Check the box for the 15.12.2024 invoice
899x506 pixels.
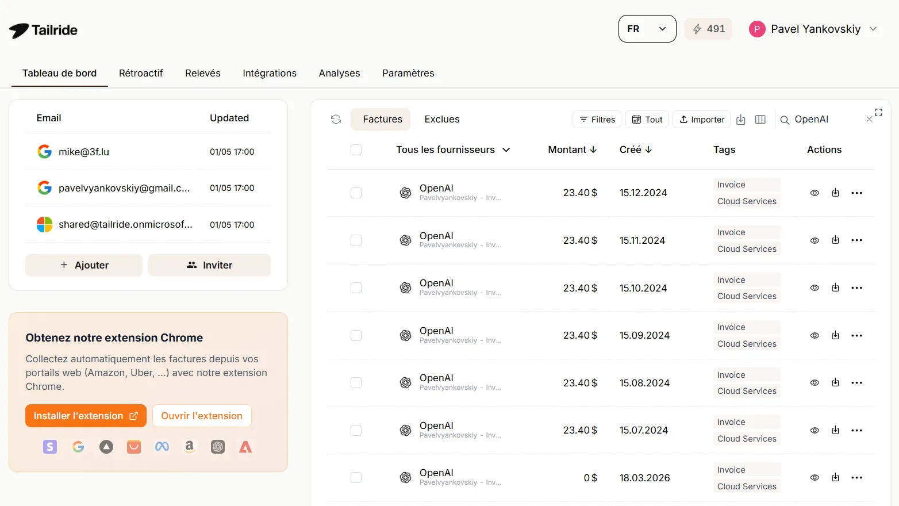click(x=356, y=193)
